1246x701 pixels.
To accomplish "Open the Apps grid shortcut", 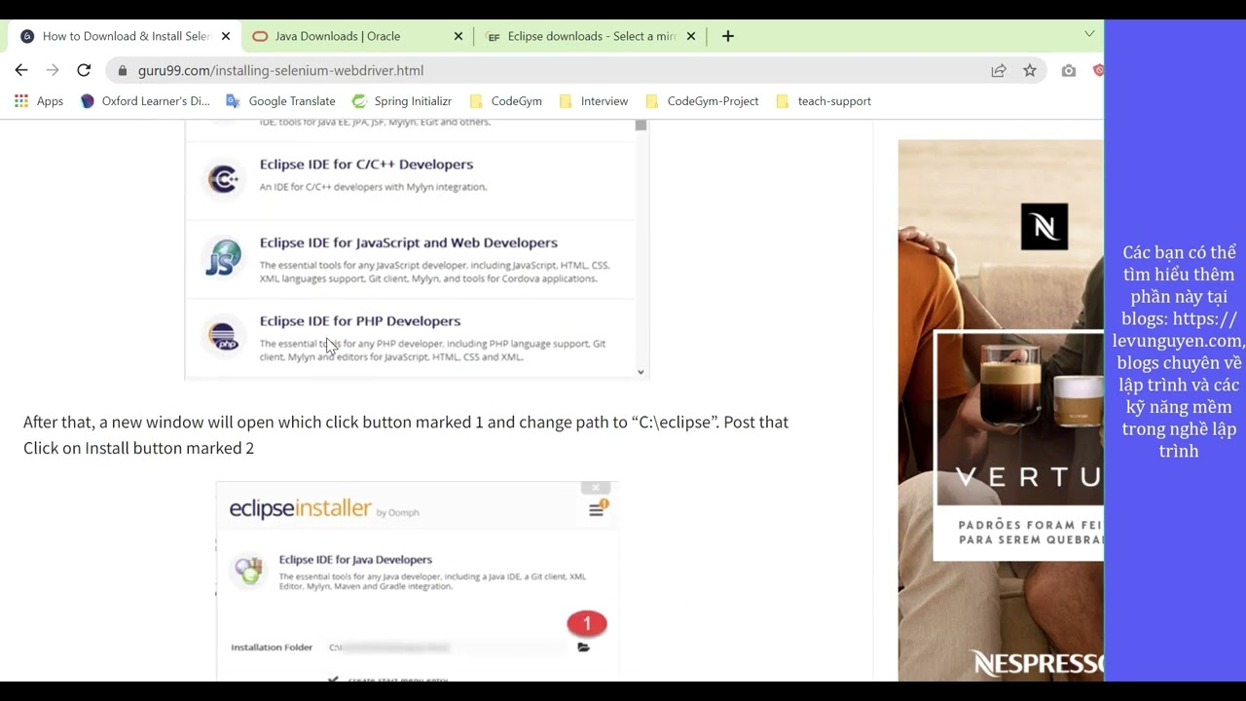I will click(38, 101).
